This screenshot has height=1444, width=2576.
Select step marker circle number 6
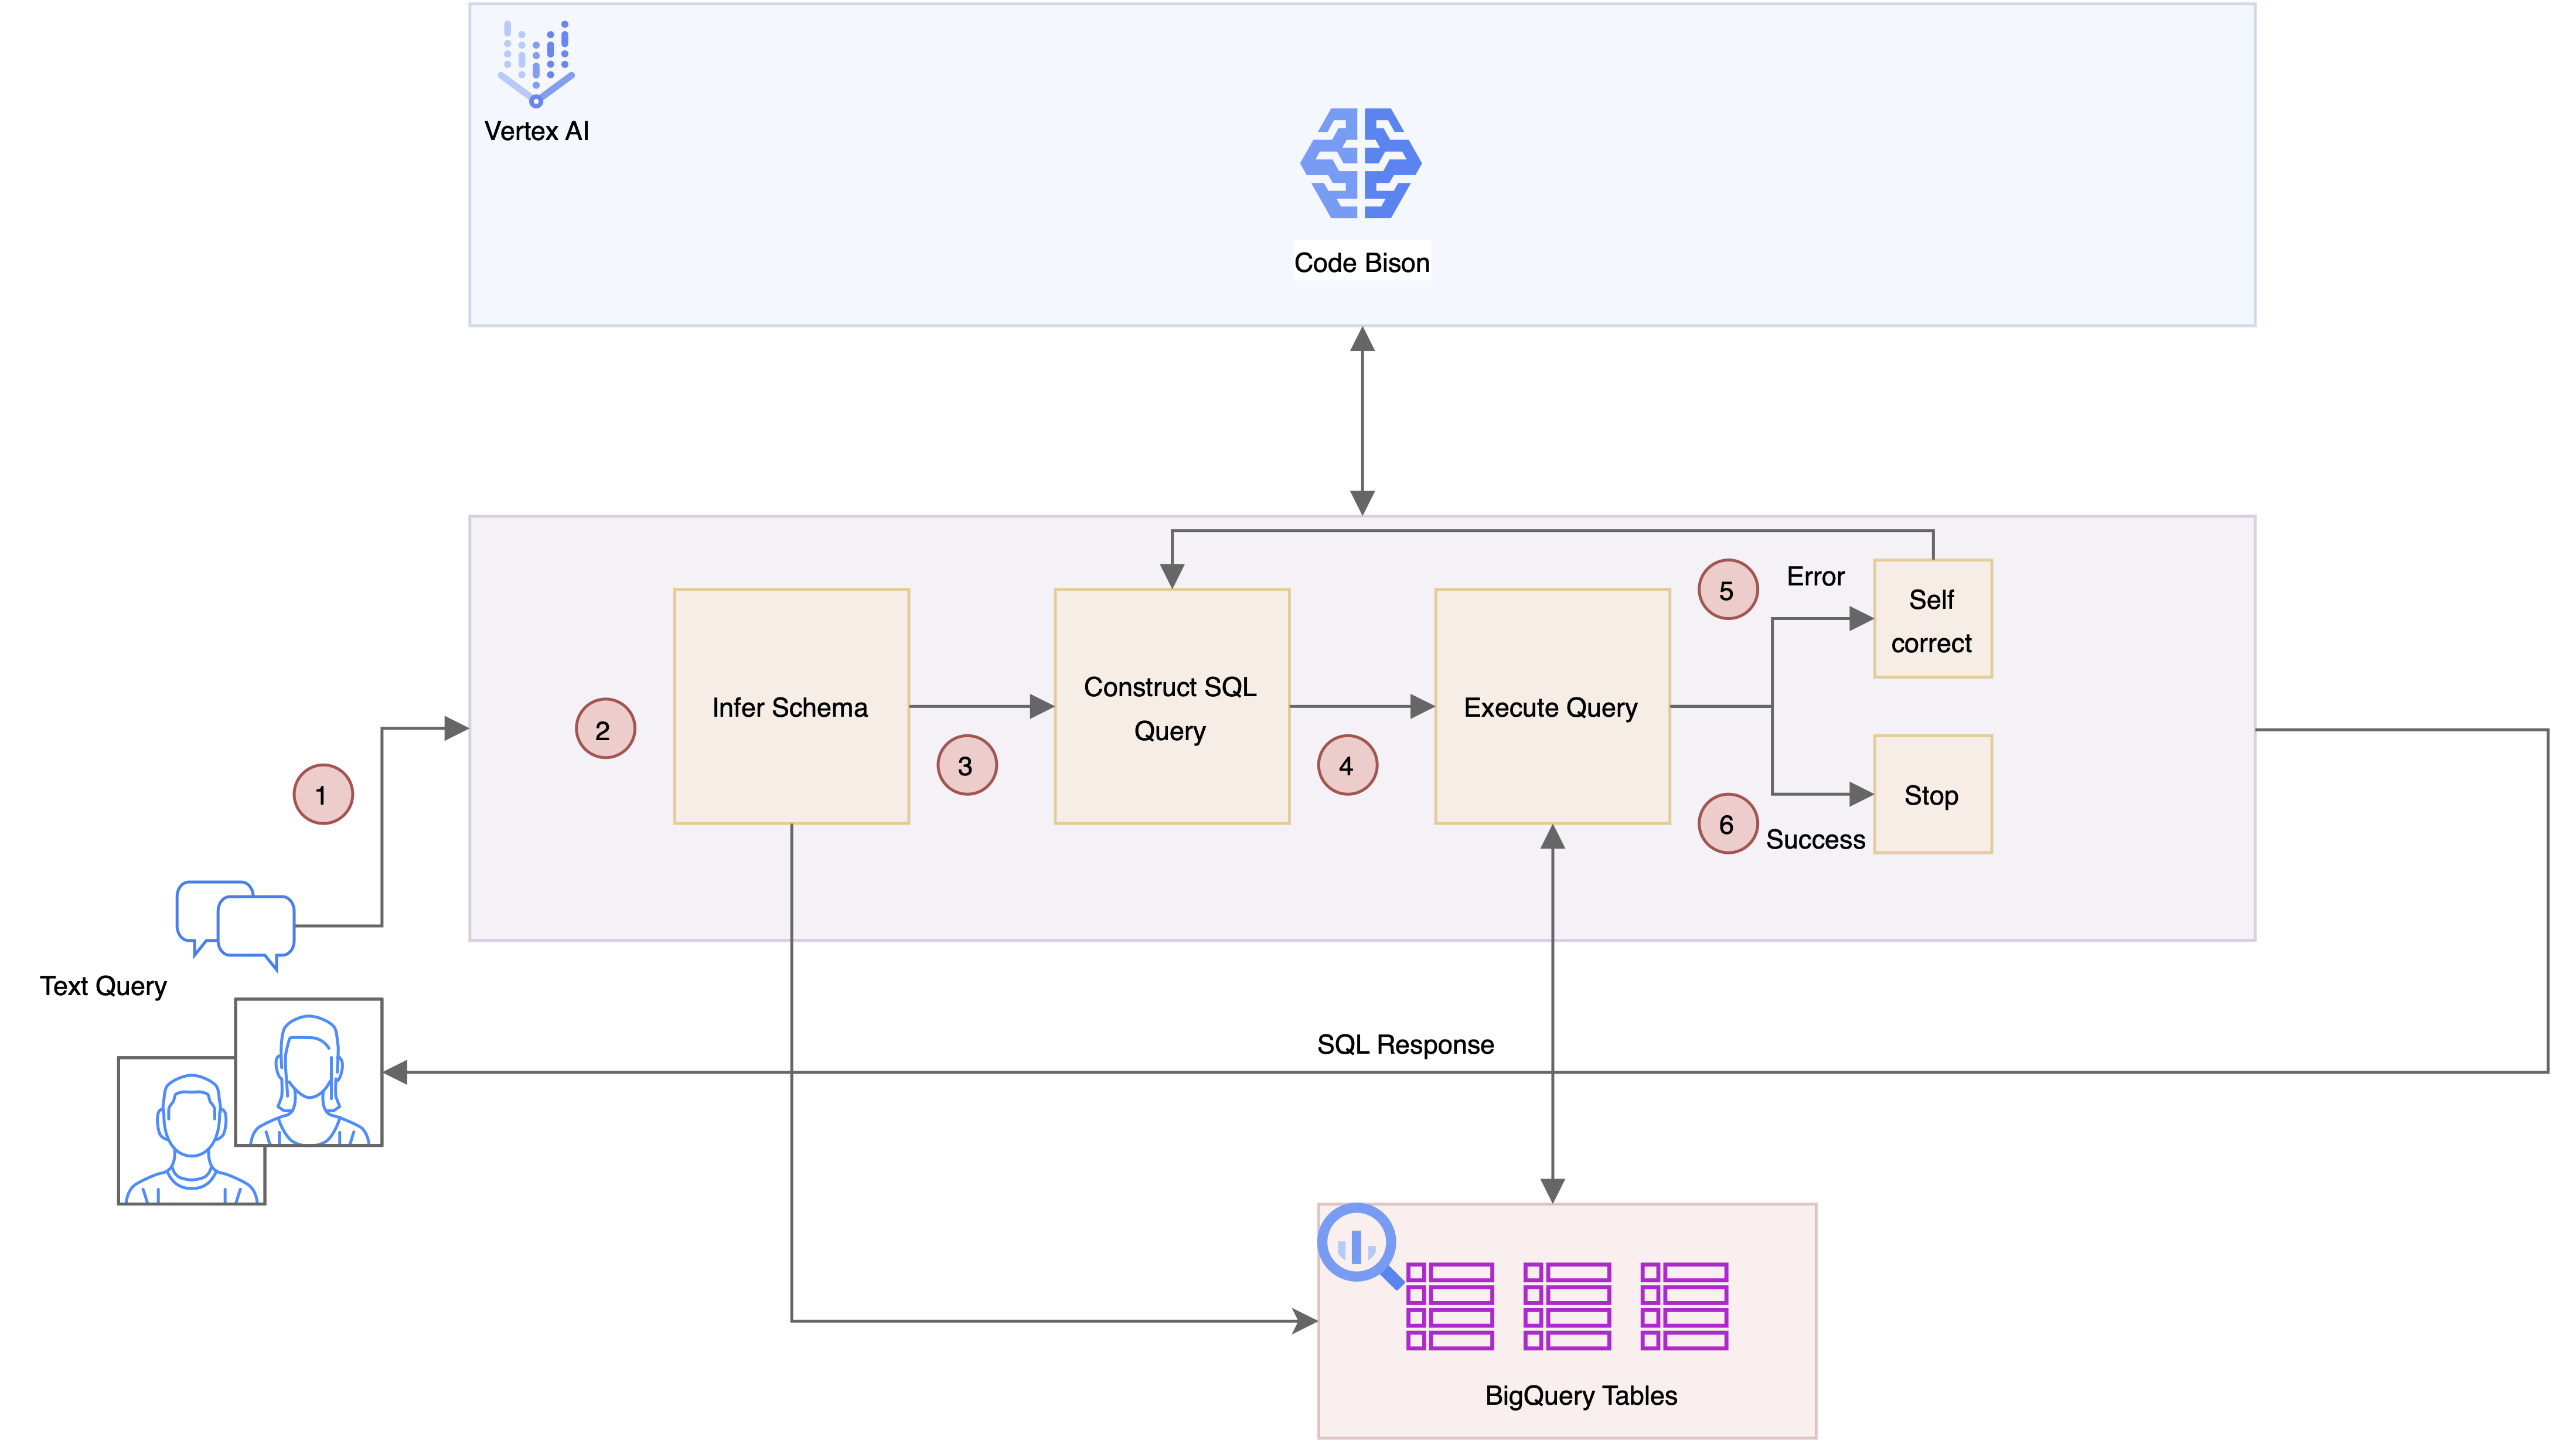tap(1727, 824)
